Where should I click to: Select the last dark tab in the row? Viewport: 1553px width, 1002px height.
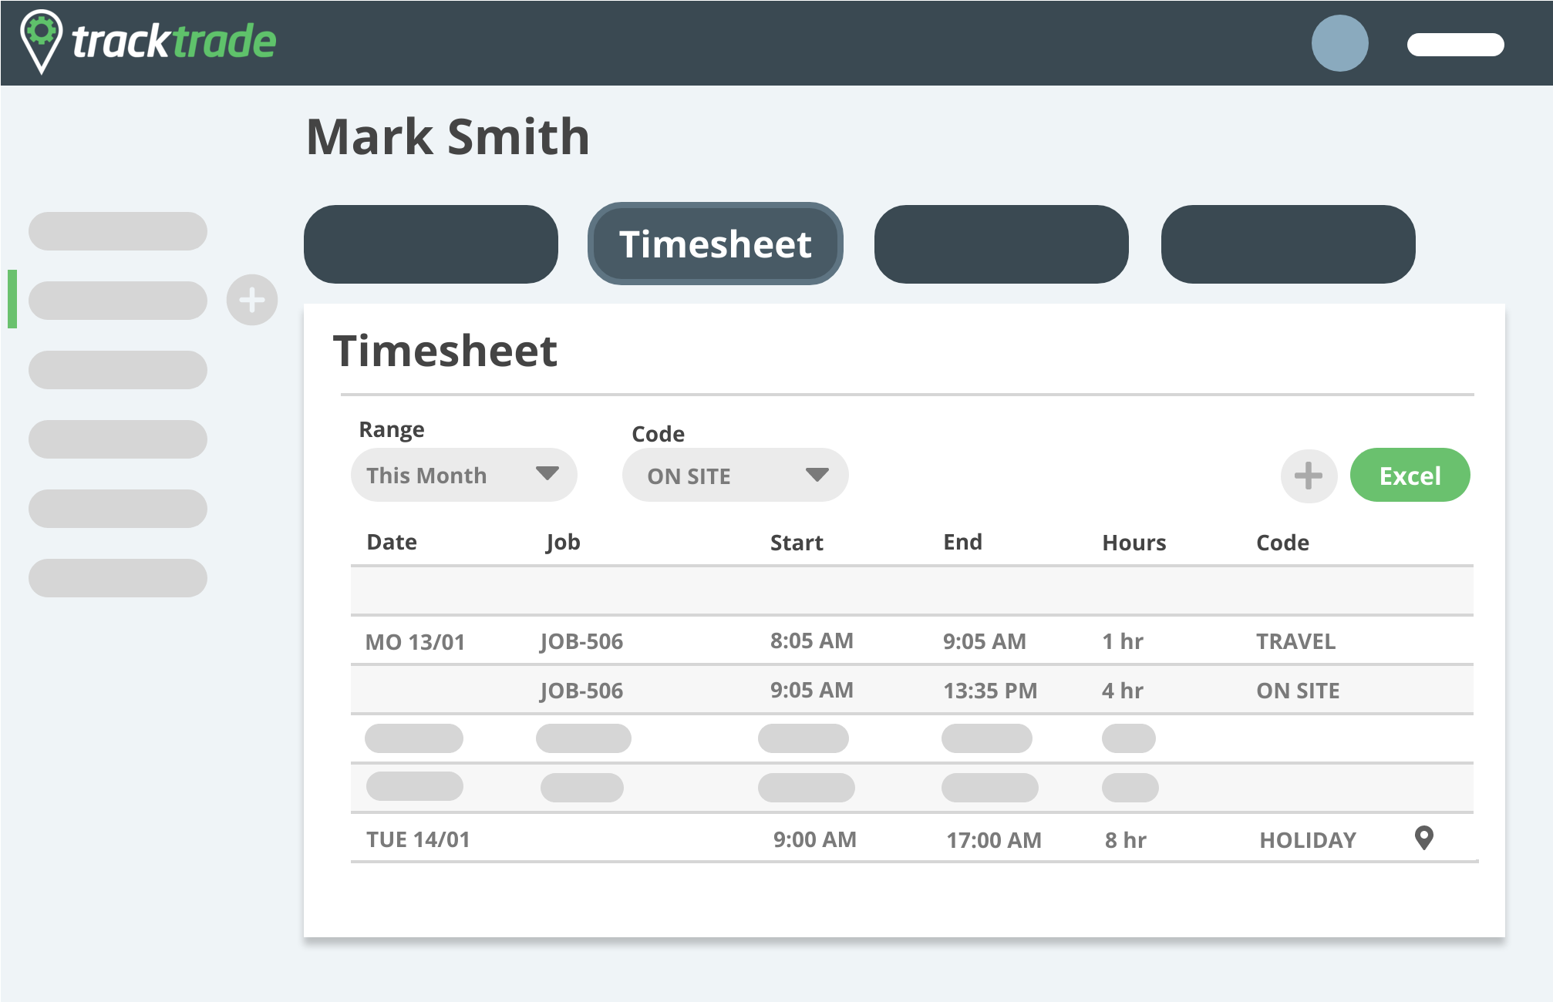tap(1289, 244)
